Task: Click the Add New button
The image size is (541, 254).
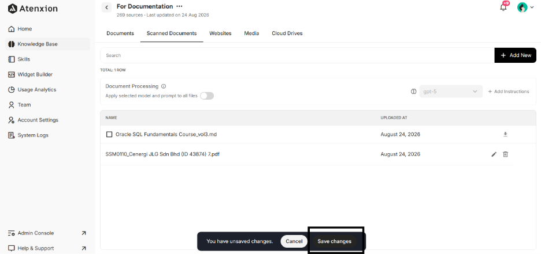Action: (515, 55)
